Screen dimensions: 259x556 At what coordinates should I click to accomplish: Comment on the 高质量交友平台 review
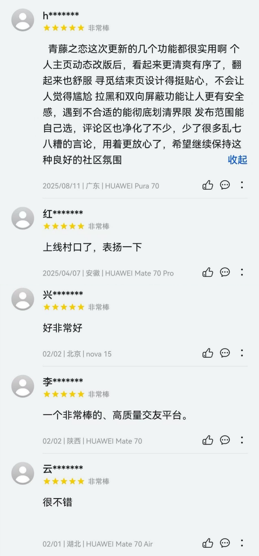(x=225, y=440)
